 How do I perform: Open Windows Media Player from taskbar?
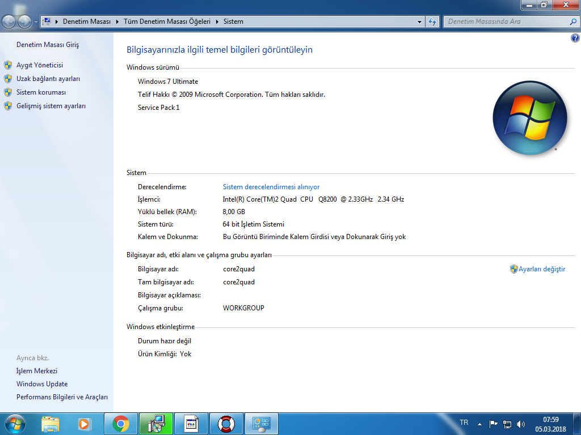tap(84, 424)
